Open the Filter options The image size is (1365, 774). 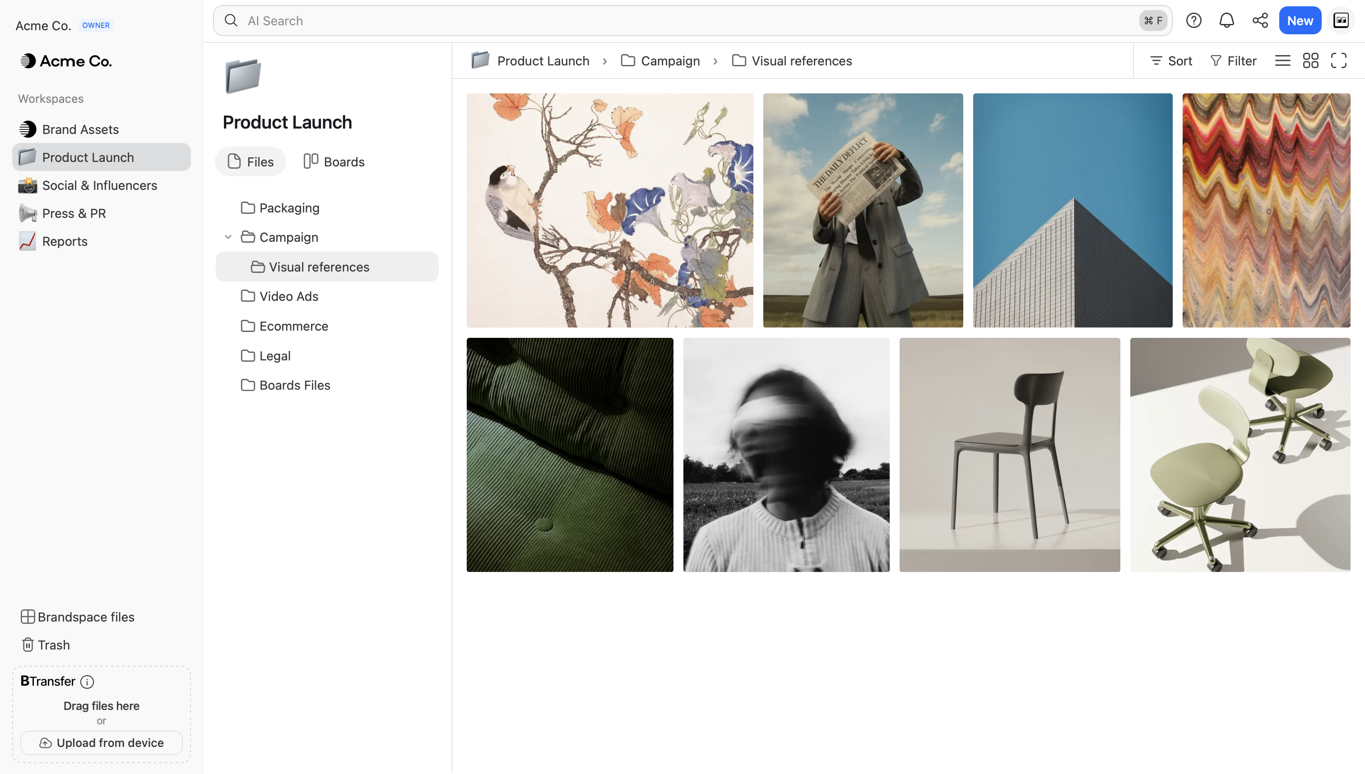pyautogui.click(x=1233, y=60)
